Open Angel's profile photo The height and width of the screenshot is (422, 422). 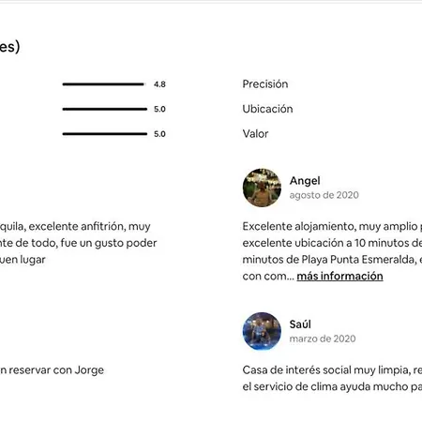point(262,188)
